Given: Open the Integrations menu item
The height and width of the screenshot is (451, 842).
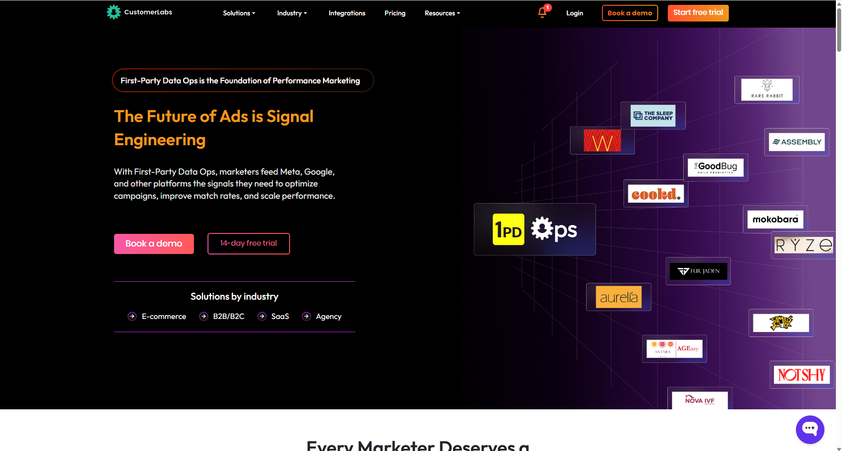Looking at the screenshot, I should [347, 13].
